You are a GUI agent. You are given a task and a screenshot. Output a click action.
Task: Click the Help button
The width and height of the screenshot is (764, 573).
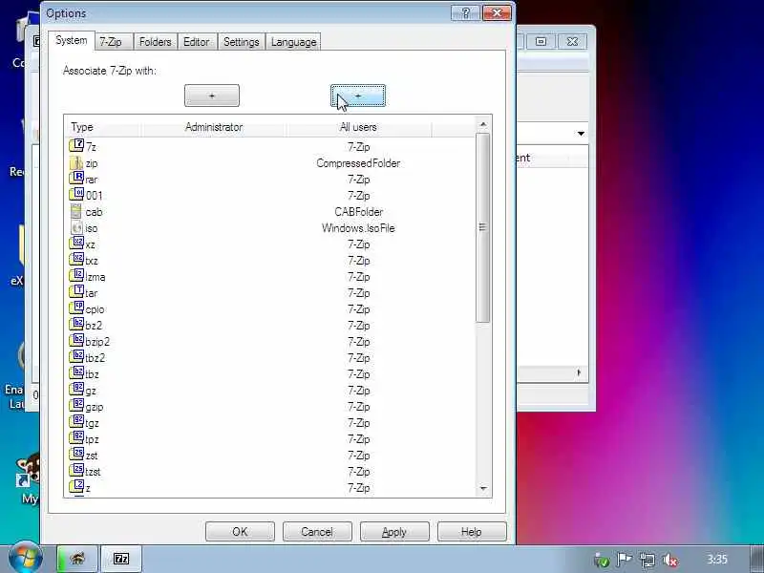click(472, 532)
